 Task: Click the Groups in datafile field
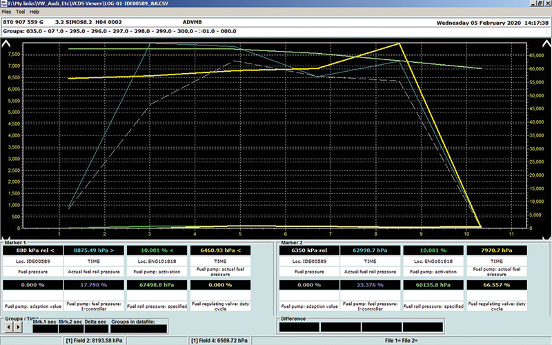coord(139,328)
